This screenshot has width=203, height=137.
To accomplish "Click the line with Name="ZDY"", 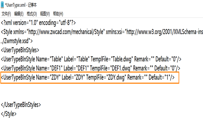I will 88,78.
